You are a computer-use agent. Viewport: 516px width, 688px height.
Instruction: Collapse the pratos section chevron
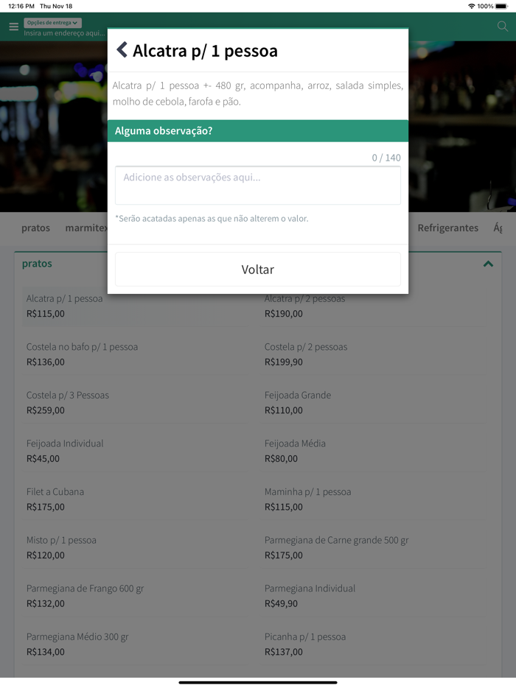[488, 264]
